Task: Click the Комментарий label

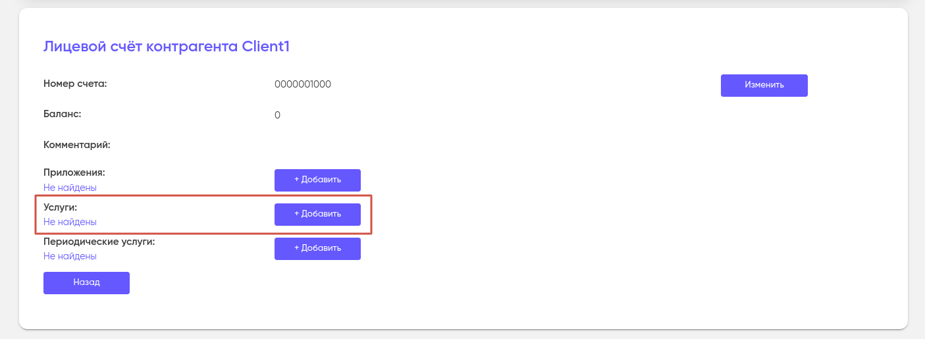Action: pyautogui.click(x=76, y=144)
